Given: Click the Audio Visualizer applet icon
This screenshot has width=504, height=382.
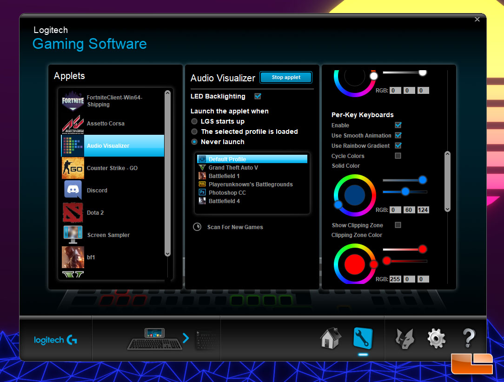Looking at the screenshot, I should [73, 145].
